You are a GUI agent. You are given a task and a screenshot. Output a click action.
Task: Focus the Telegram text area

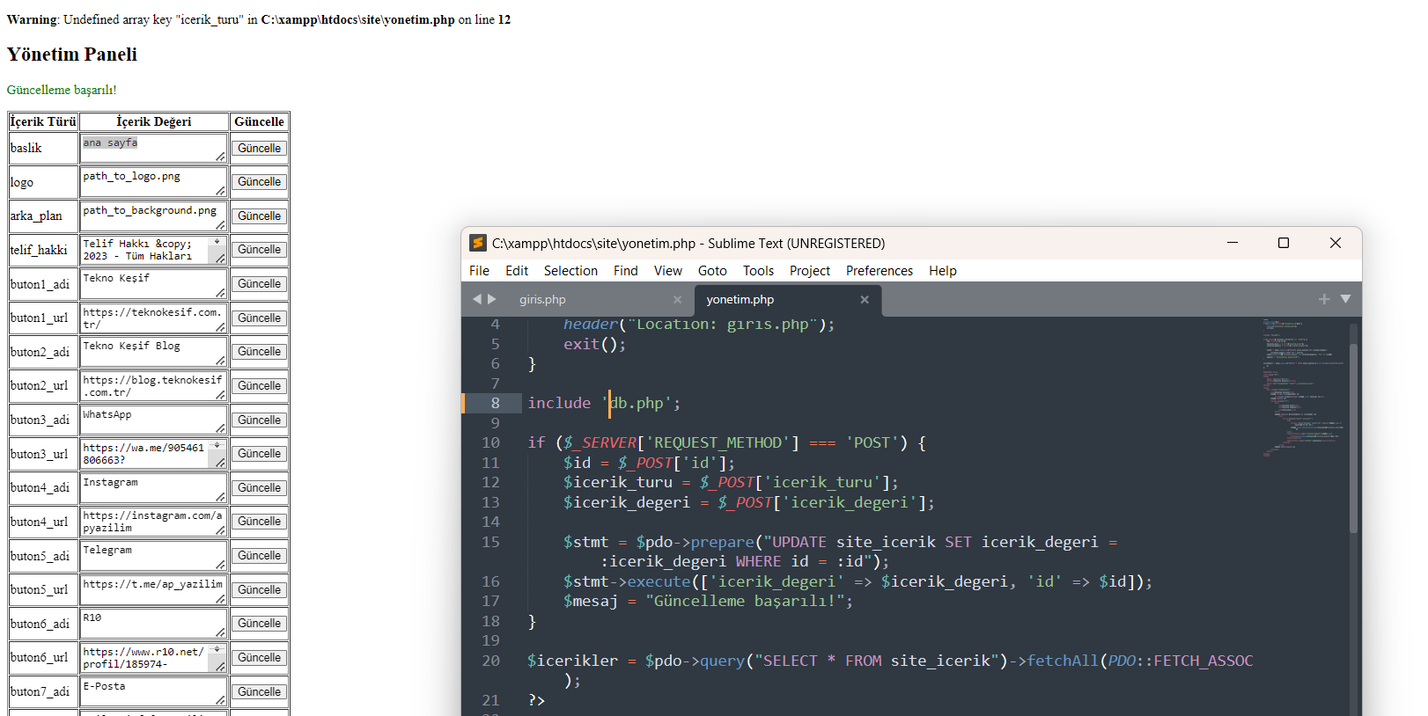coord(153,556)
